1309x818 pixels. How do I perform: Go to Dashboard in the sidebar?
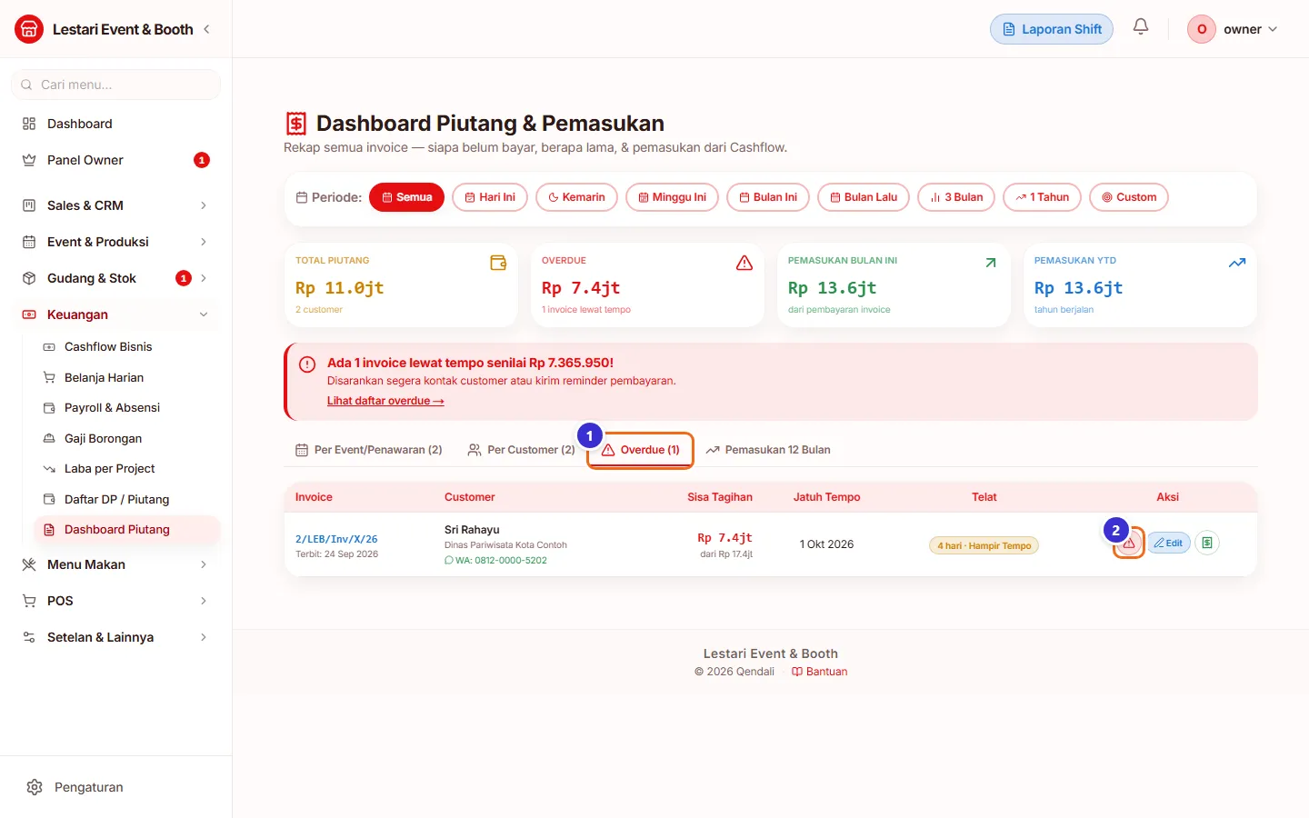pyautogui.click(x=116, y=124)
